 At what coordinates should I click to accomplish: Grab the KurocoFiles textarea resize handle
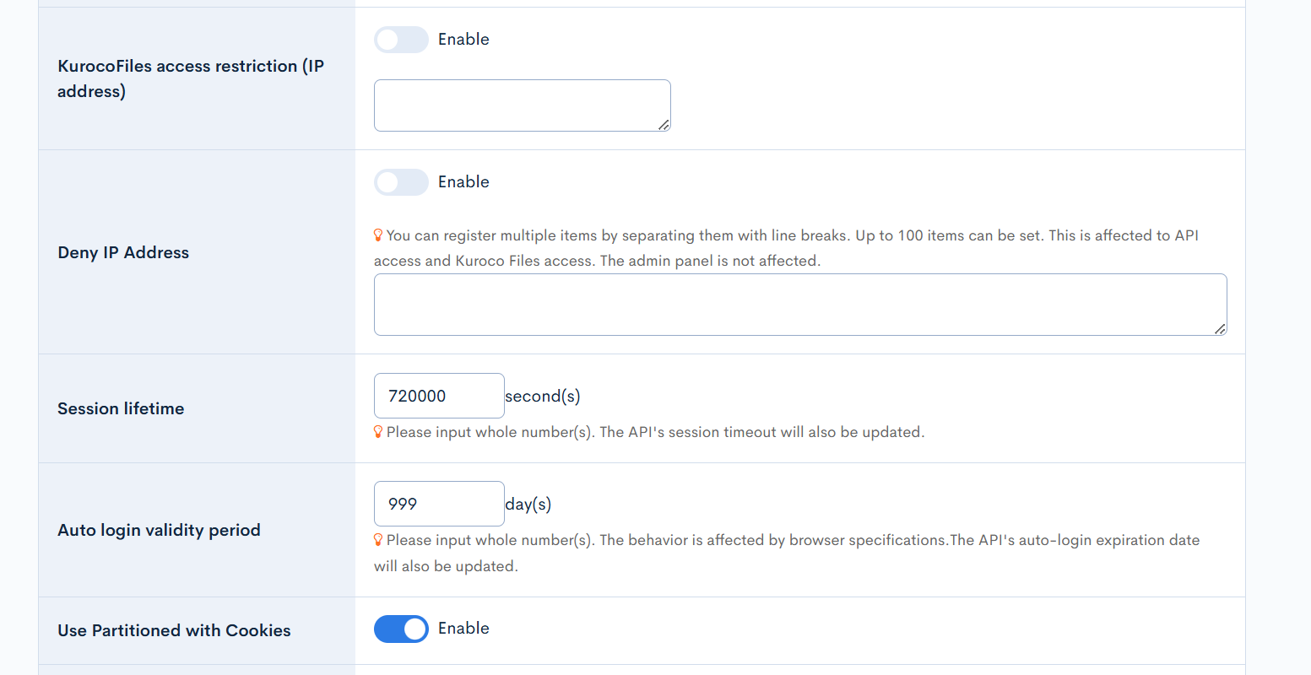click(x=664, y=125)
